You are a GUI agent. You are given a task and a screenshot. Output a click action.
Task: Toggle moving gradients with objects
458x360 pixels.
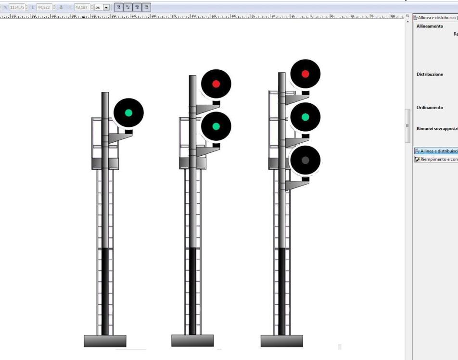tap(137, 8)
